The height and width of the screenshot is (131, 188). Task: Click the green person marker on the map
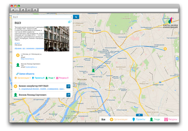click(x=93, y=70)
